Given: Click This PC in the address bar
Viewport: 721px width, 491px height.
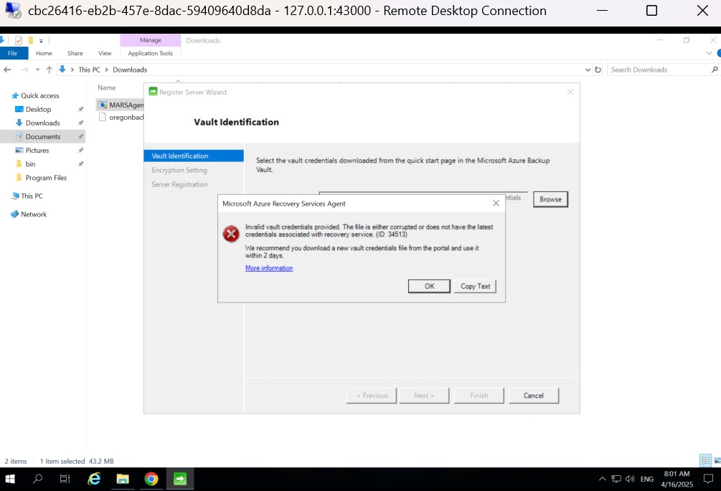Looking at the screenshot, I should pyautogui.click(x=89, y=70).
